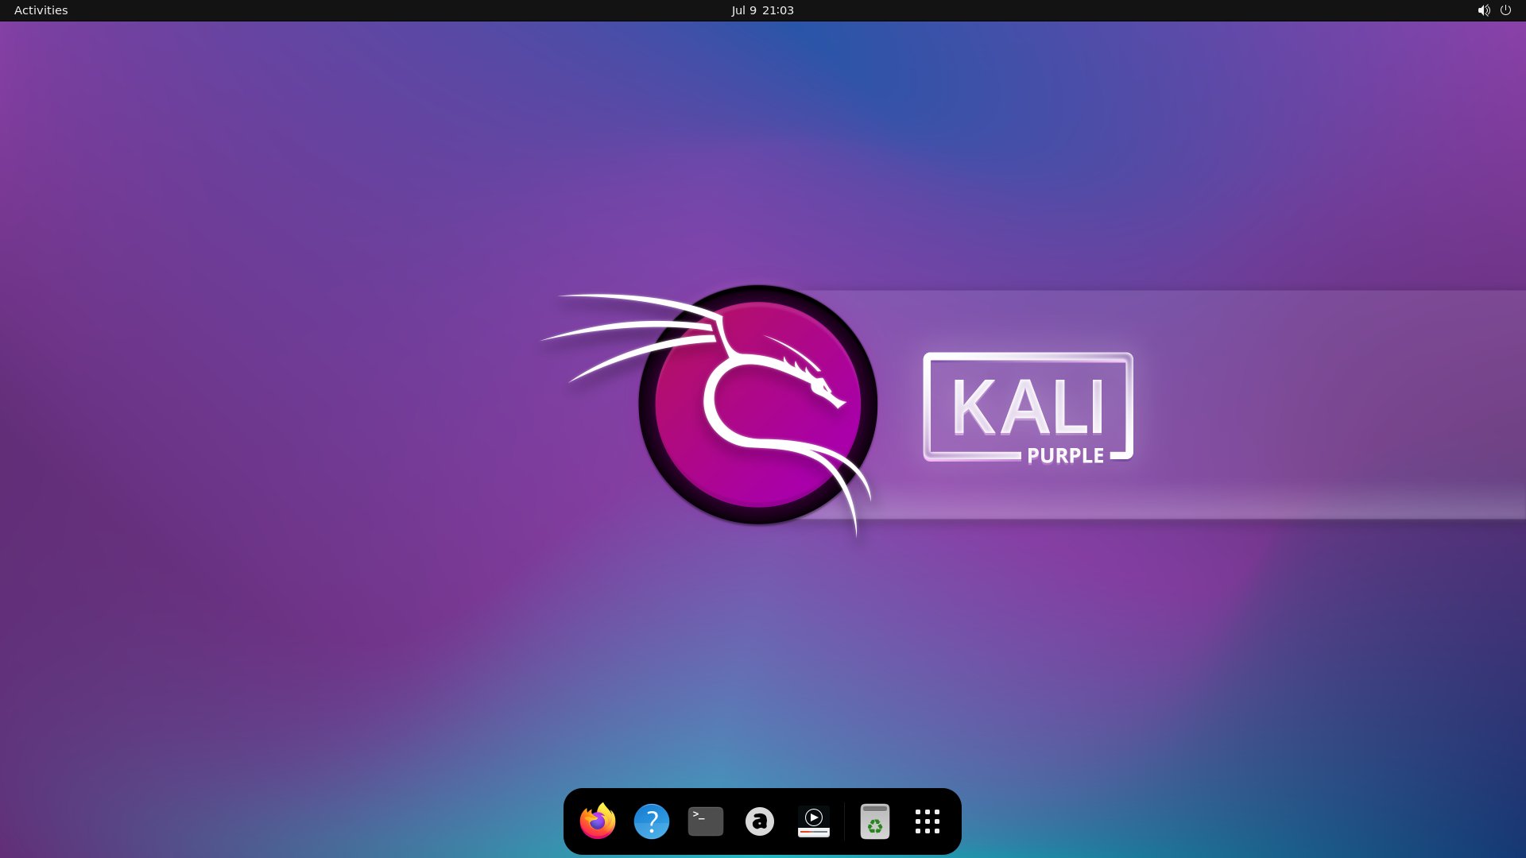Image resolution: width=1526 pixels, height=858 pixels.
Task: Open the Terminal from the dock
Action: [706, 821]
